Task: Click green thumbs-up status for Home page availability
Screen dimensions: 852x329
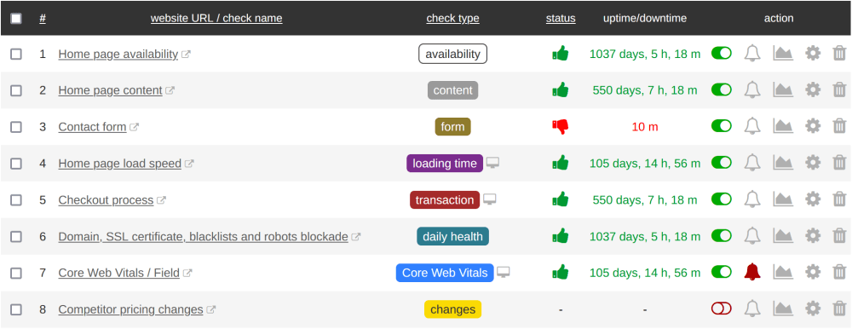Action: point(561,54)
